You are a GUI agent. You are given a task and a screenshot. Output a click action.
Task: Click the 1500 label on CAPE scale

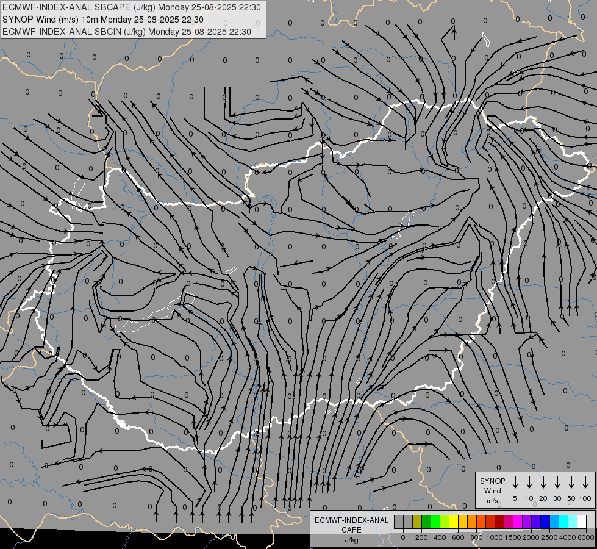[512, 537]
